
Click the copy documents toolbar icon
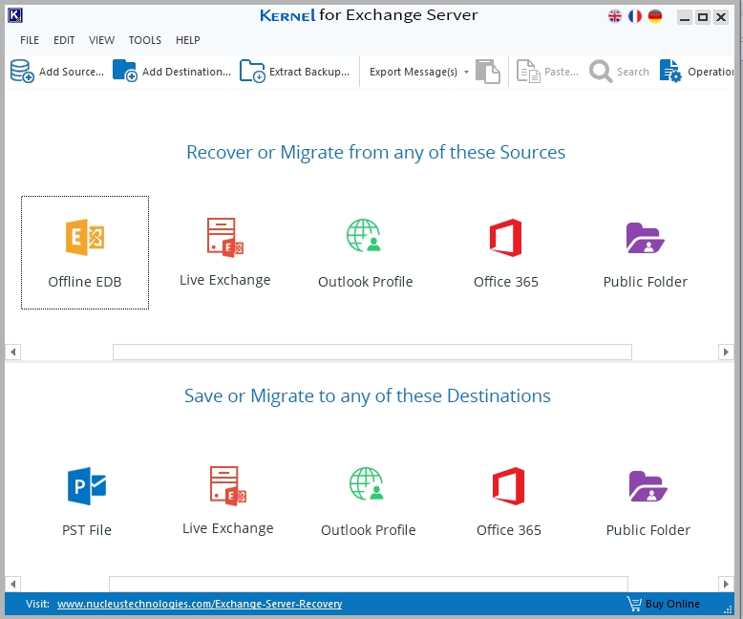(488, 72)
